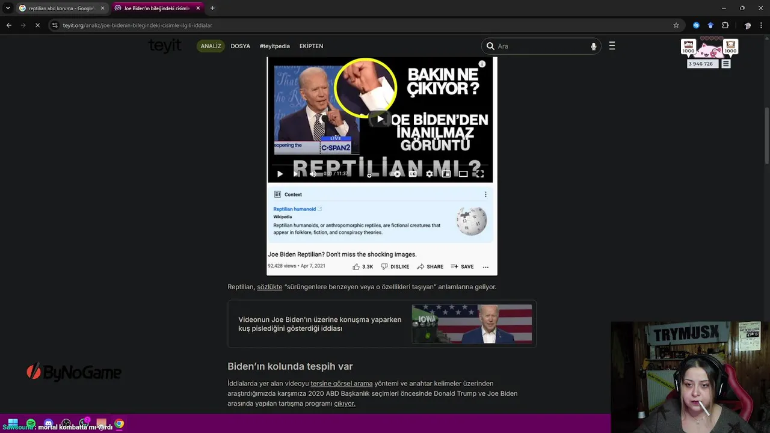Screen dimensions: 770x433
Task: Open the Chrome tab search dropdown
Action: click(x=8, y=8)
